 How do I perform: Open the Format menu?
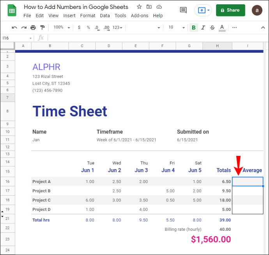click(x=88, y=16)
